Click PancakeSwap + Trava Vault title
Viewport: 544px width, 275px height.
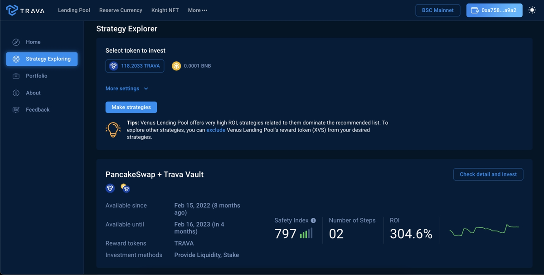pyautogui.click(x=155, y=174)
